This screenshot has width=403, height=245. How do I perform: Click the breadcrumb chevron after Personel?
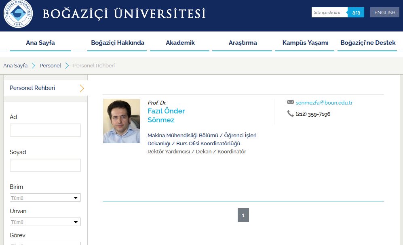coord(67,65)
